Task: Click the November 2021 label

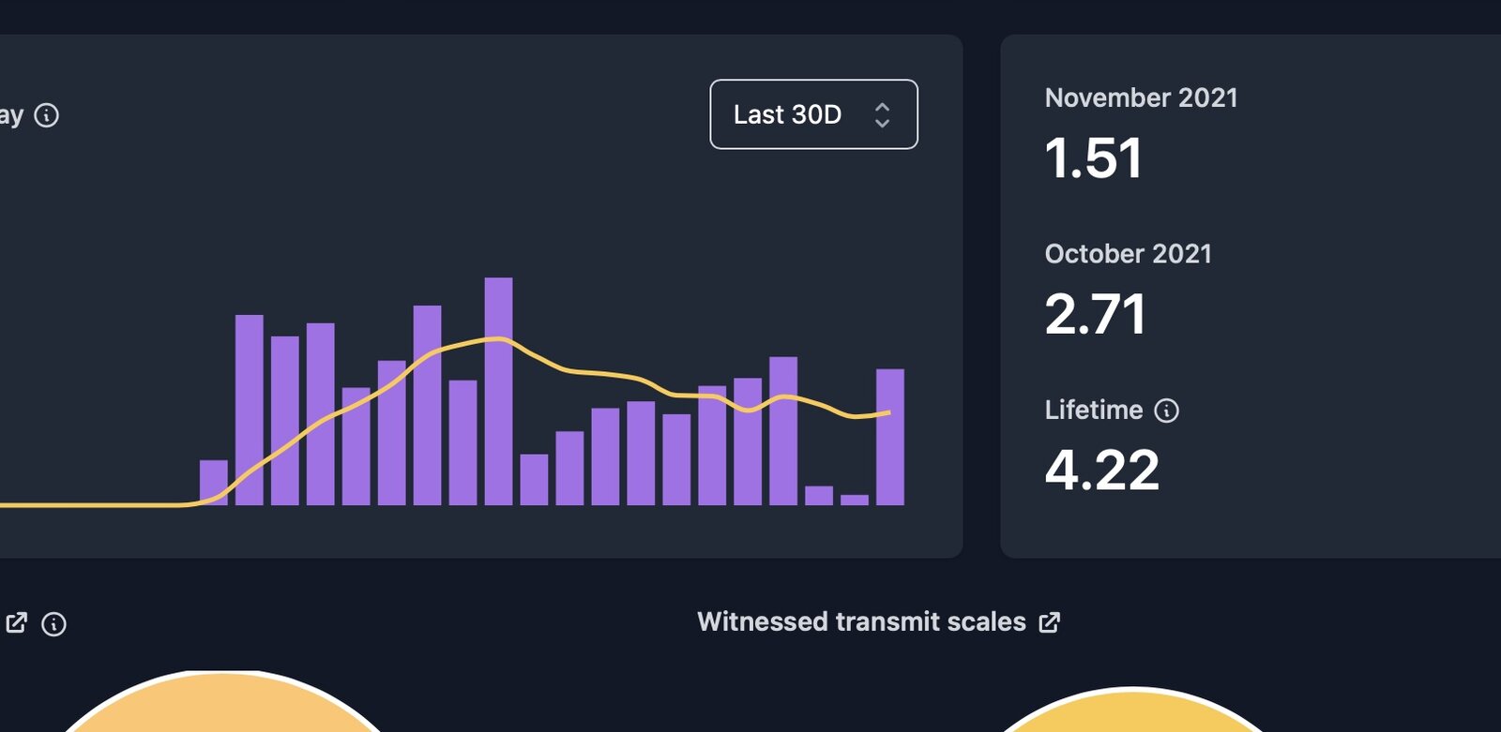Action: click(1141, 97)
